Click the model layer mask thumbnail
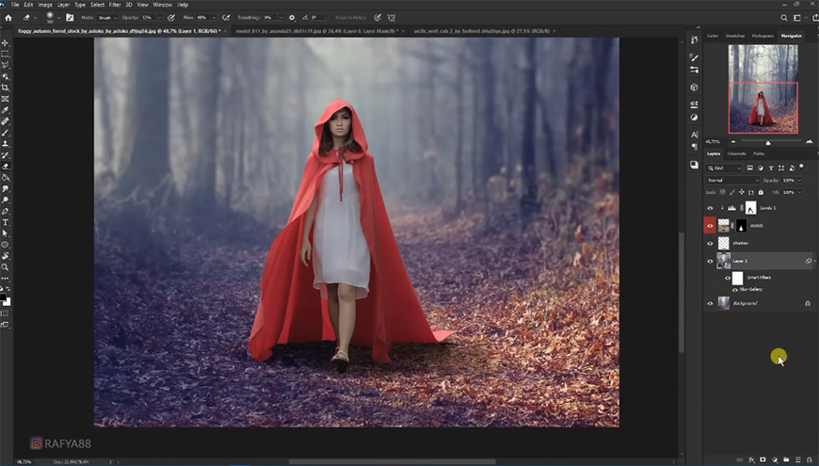The height and width of the screenshot is (466, 819). (x=741, y=226)
